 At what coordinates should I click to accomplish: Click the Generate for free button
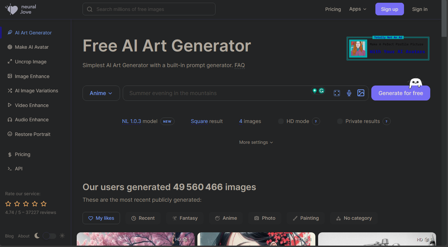[401, 93]
